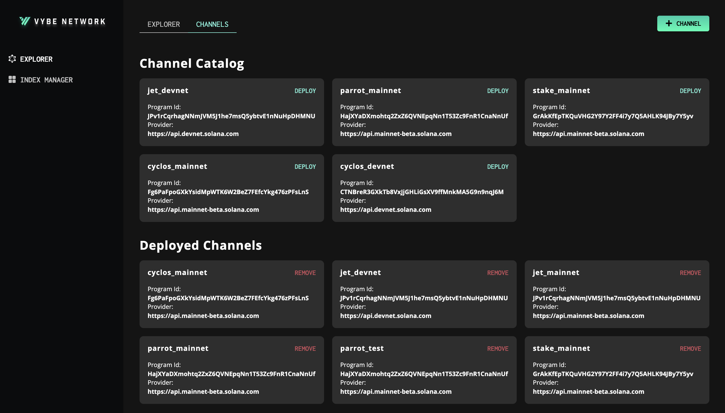The height and width of the screenshot is (413, 725).
Task: Click the cyclos_devnet provider URL
Action: pyautogui.click(x=386, y=210)
